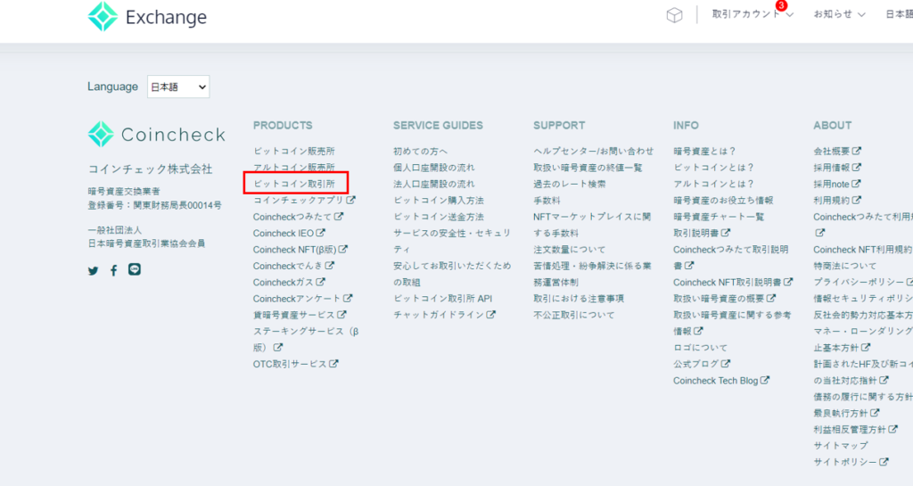The height and width of the screenshot is (486, 913).
Task: Open 過去のレート検索 link
Action: (570, 184)
